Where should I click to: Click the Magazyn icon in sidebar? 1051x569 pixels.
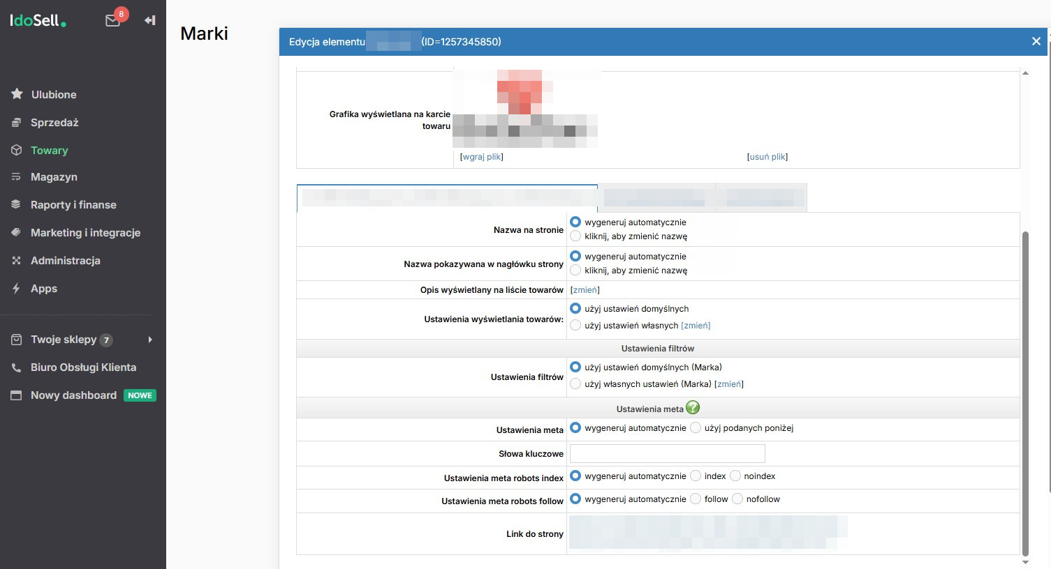[16, 177]
